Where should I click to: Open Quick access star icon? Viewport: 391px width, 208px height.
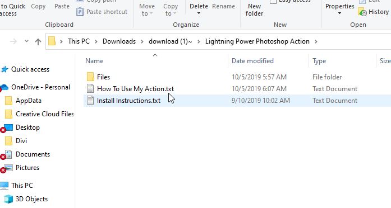4,69
